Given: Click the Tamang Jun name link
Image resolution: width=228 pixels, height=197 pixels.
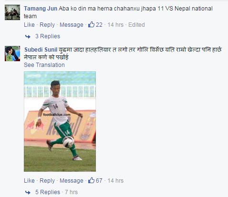Looking at the screenshot, I should click(x=41, y=9).
